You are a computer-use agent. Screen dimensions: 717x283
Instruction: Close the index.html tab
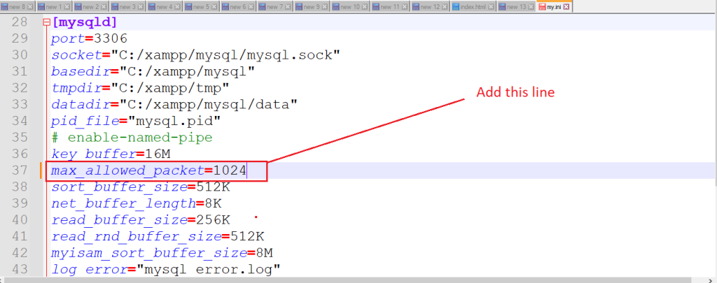492,6
